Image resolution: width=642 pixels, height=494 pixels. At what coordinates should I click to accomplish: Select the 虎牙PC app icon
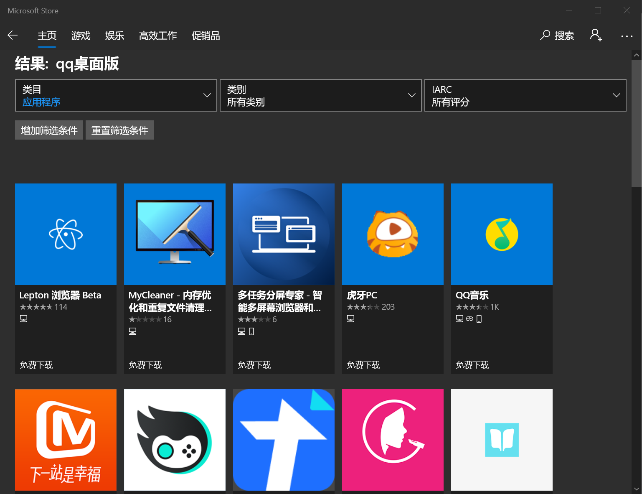pyautogui.click(x=392, y=234)
